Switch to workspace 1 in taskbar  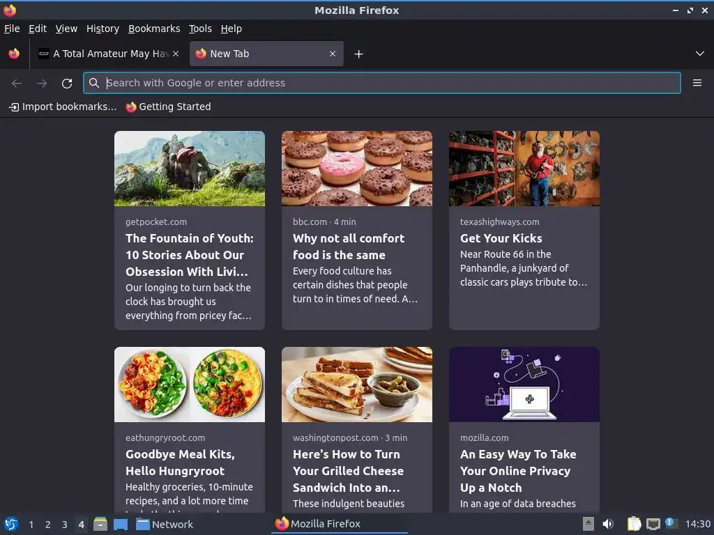click(31, 525)
